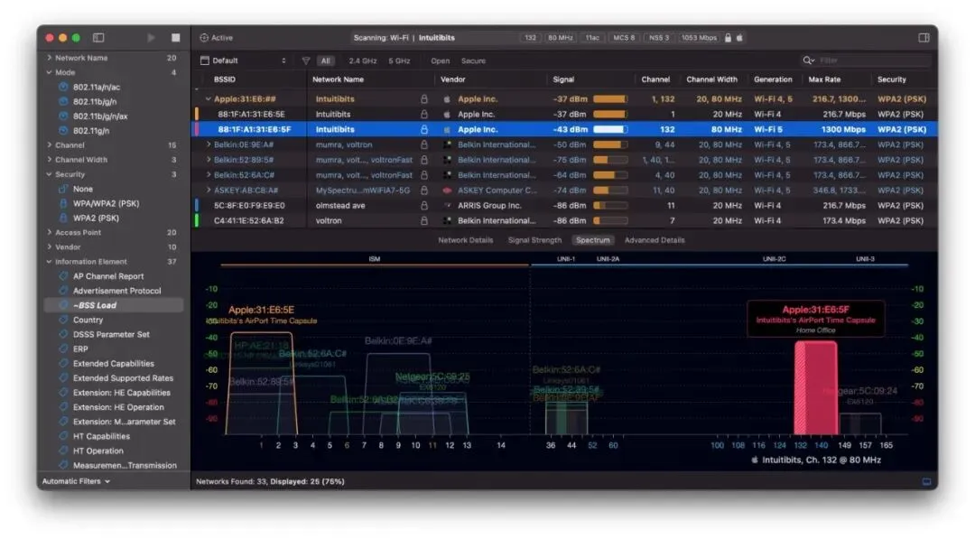Image resolution: width=975 pixels, height=539 pixels.
Task: Toggle the BSS Load information element filter
Action: (95, 305)
